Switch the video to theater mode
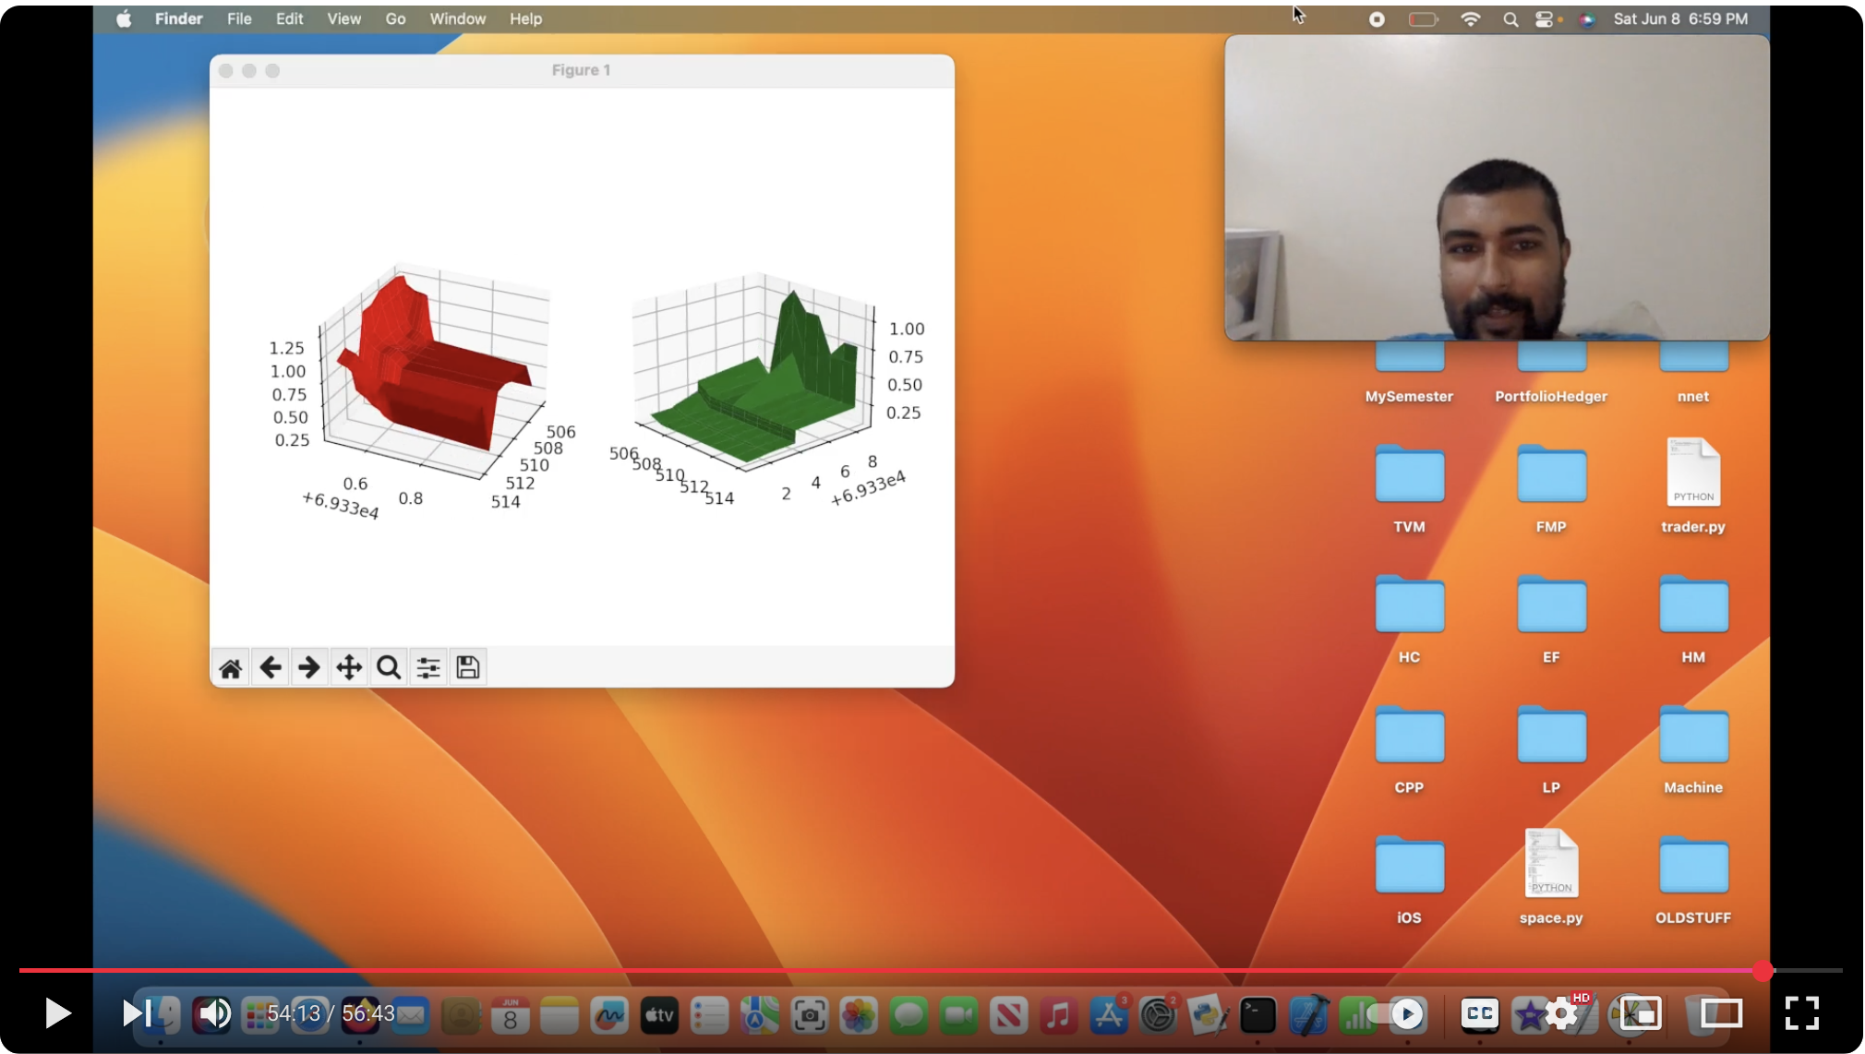The width and height of the screenshot is (1865, 1054). (1721, 1013)
